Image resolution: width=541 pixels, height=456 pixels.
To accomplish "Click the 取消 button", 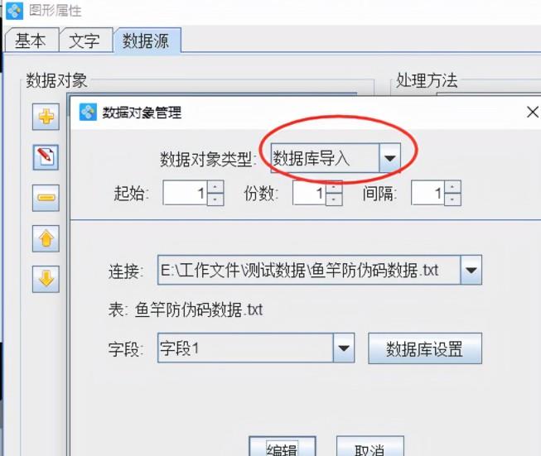I will [370, 447].
